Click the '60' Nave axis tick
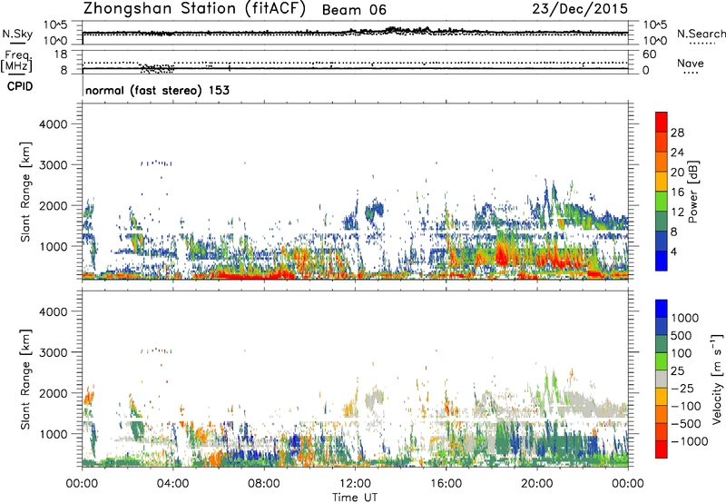Viewport: 726px width, 503px height. [650, 54]
